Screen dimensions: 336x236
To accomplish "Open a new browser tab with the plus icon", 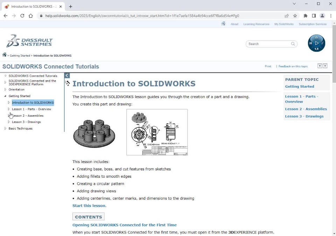I will coord(70,7).
